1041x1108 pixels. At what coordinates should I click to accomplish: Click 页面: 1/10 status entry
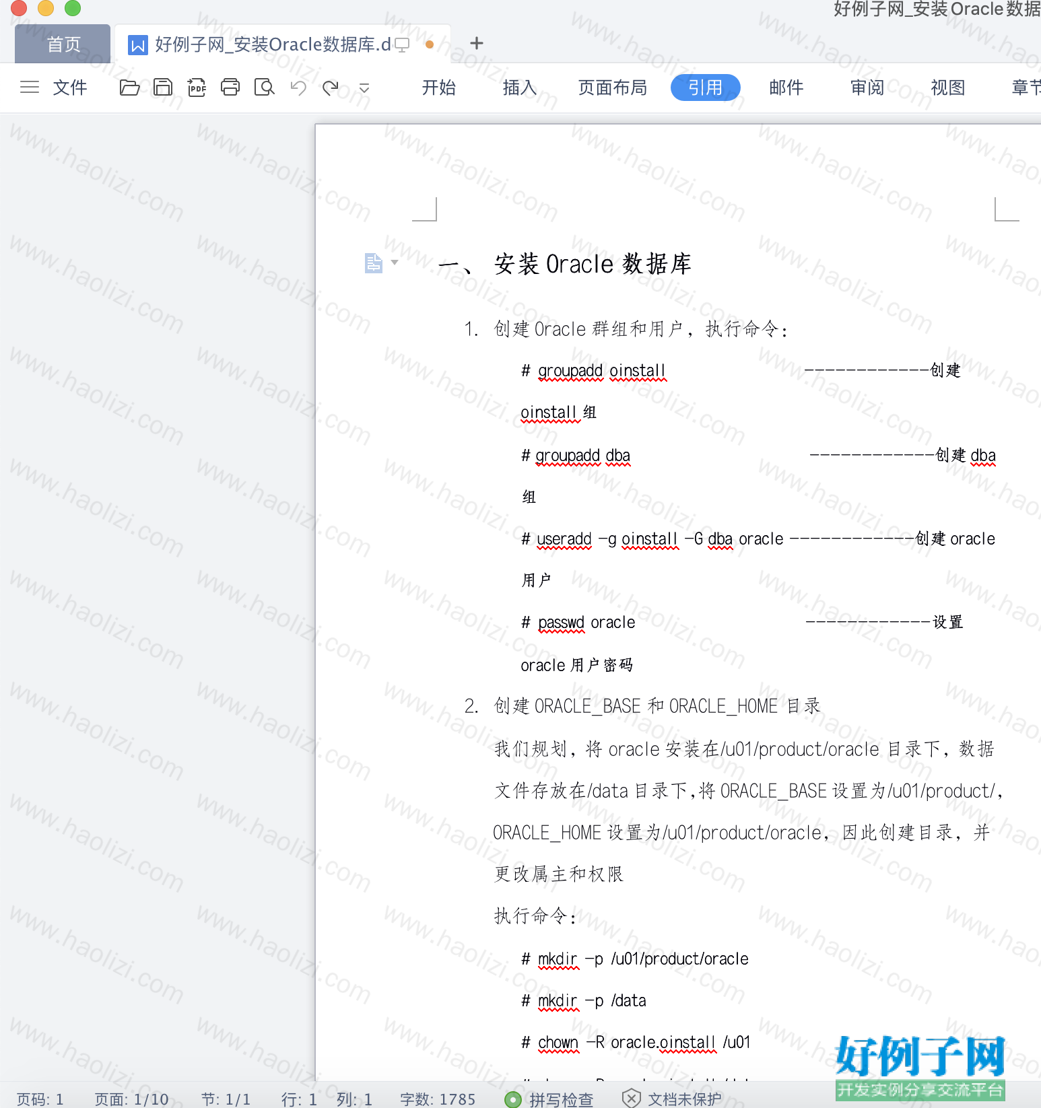pos(132,1099)
